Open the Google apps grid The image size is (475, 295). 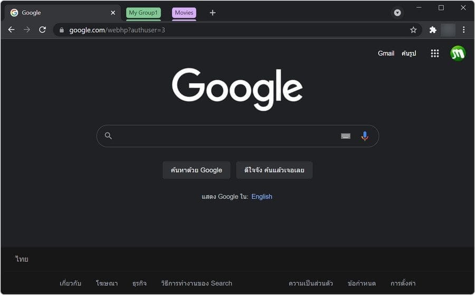pos(435,53)
